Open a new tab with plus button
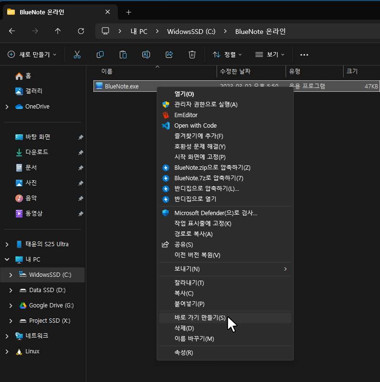The width and height of the screenshot is (380, 382). point(129,12)
